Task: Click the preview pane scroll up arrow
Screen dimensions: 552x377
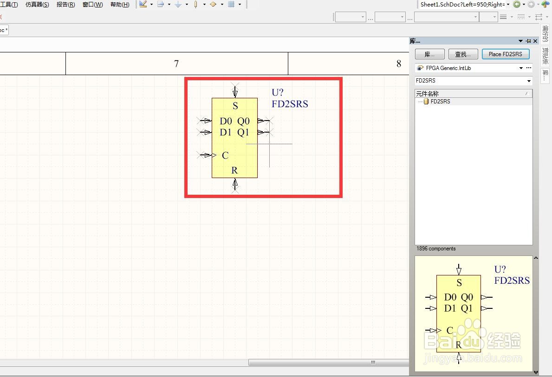Action: coord(536,258)
